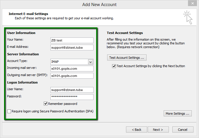Click the Test Account Settings button
Image resolution: width=199 pixels, height=138 pixels.
coord(127,58)
